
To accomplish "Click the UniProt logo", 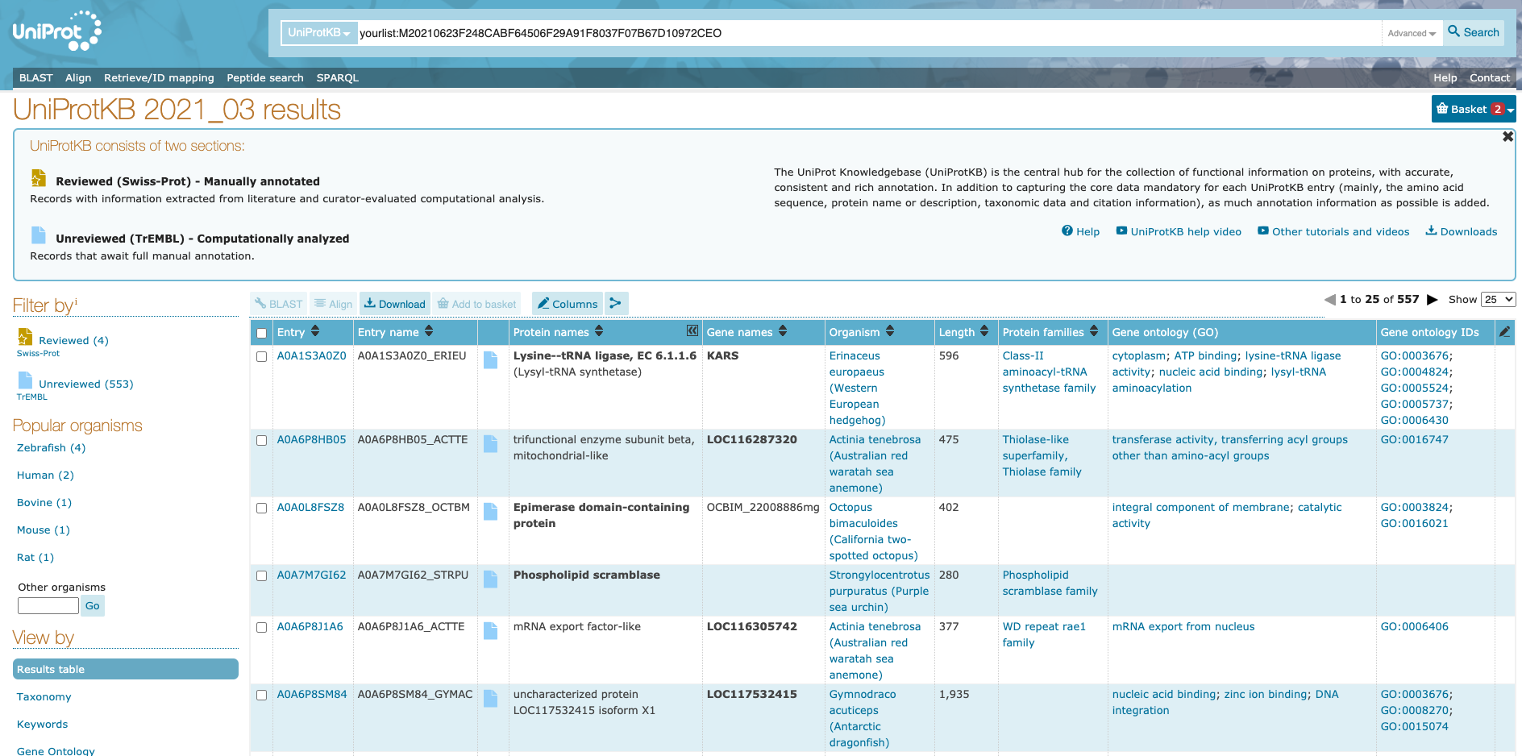I will click(x=56, y=31).
